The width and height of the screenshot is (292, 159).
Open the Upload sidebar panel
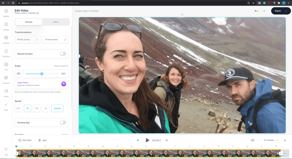[x=6, y=26]
